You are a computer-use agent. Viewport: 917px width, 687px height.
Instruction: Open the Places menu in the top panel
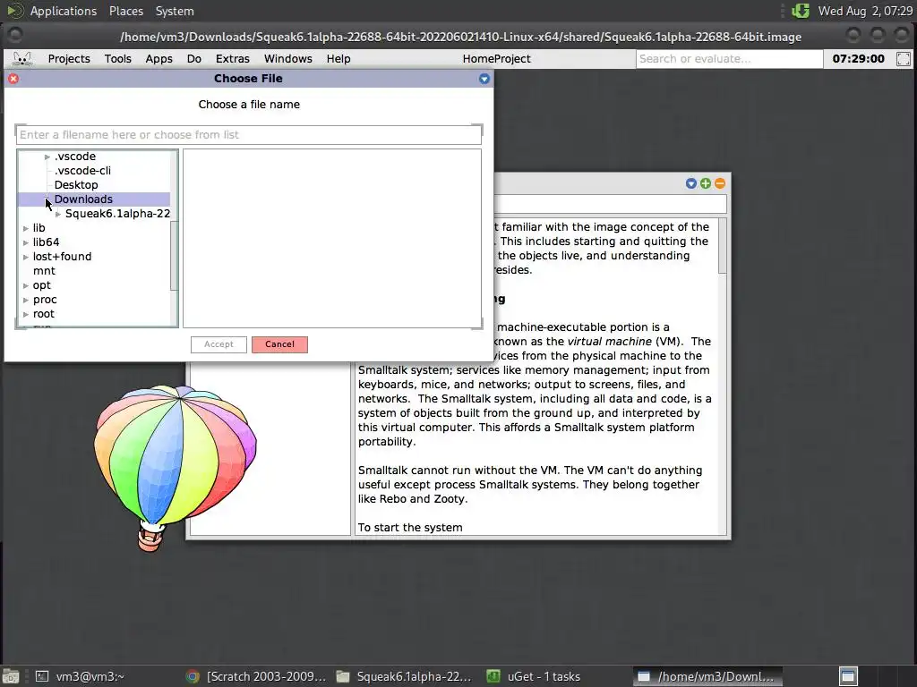125,11
